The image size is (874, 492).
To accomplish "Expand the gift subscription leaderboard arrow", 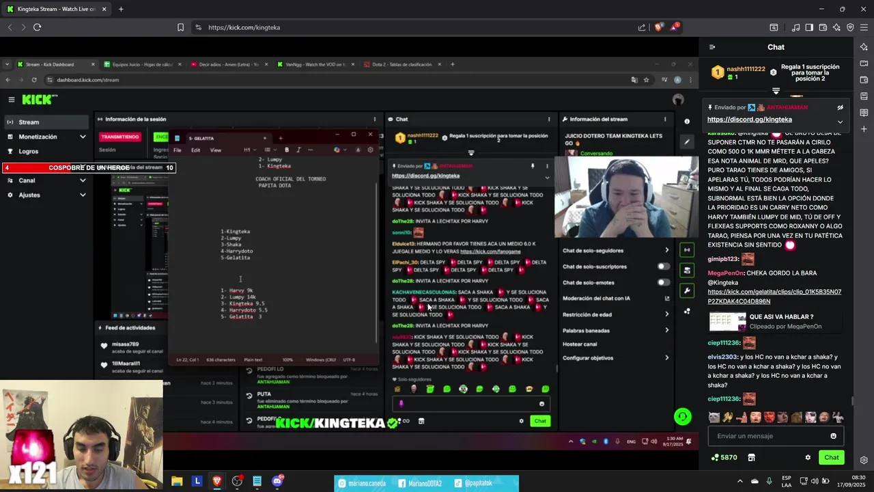I will point(776,91).
